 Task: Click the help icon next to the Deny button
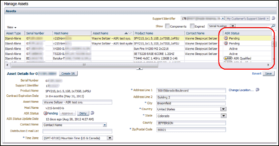click(x=92, y=113)
